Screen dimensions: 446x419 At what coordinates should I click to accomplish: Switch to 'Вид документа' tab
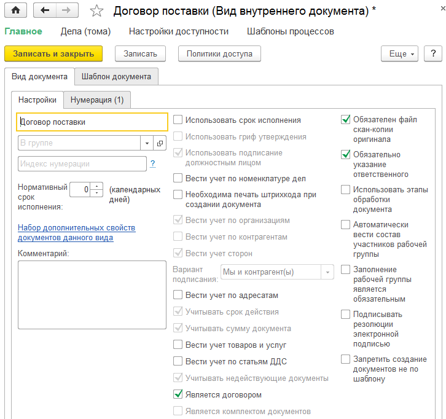click(x=39, y=77)
